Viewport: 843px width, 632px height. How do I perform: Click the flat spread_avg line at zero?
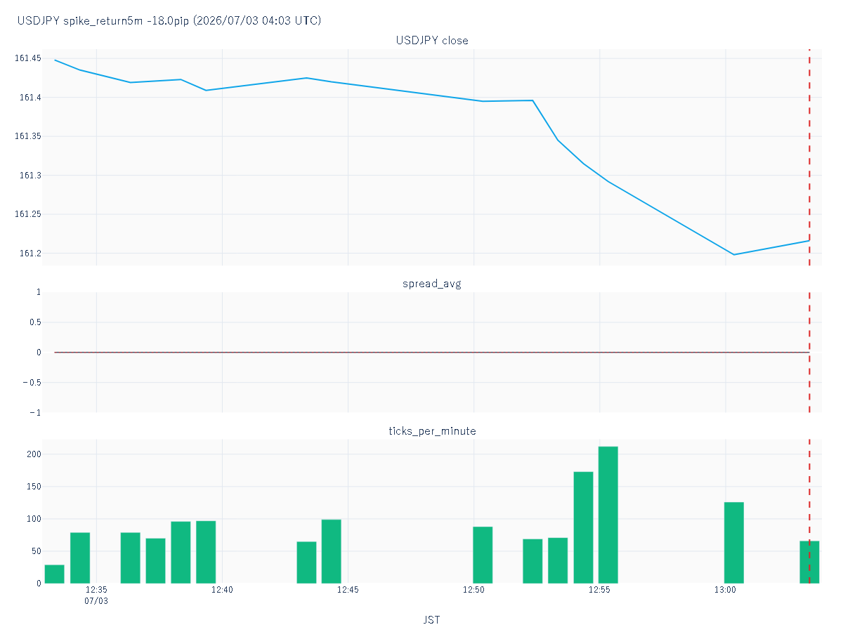[431, 353]
